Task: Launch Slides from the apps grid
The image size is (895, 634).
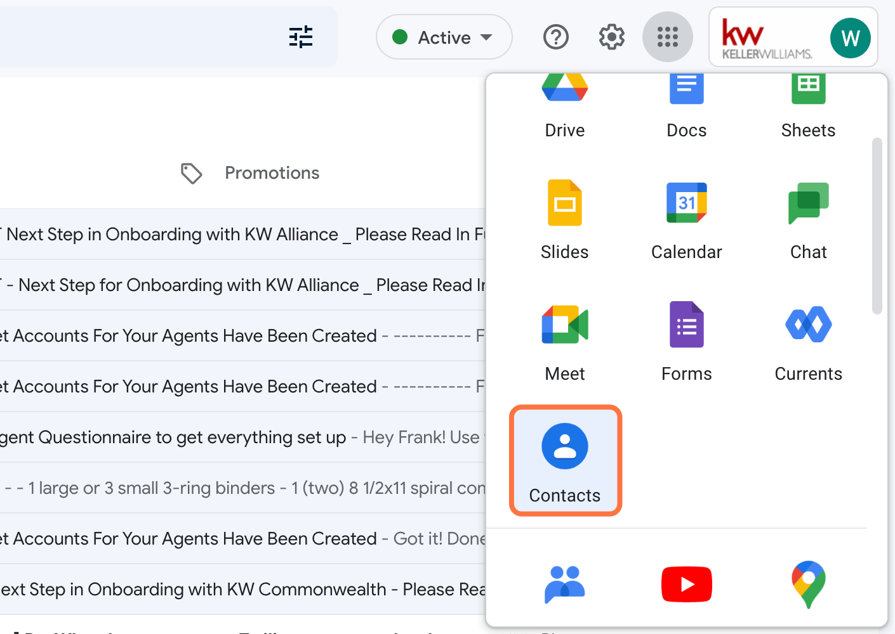Action: pyautogui.click(x=564, y=219)
